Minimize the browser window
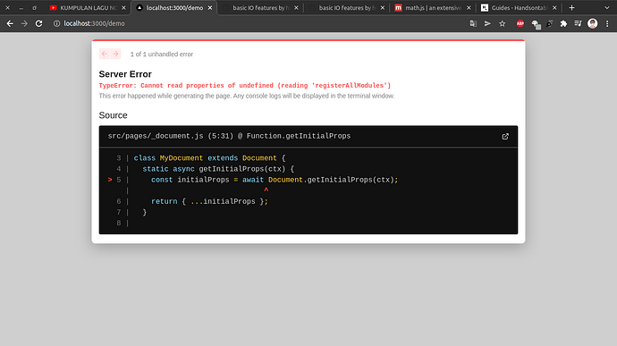The image size is (617, 346). point(21,8)
